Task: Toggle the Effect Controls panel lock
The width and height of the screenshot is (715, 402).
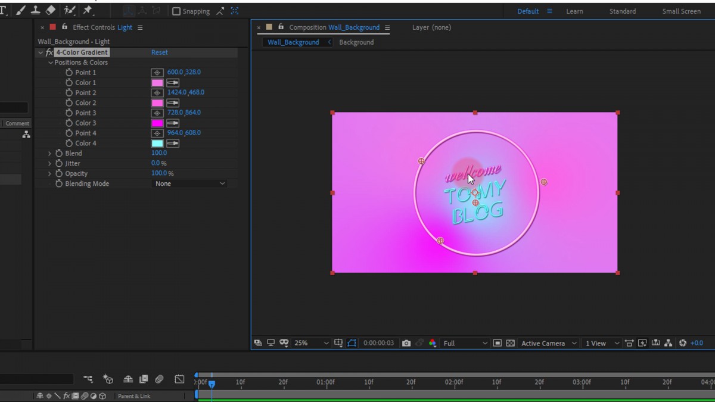Action: (64, 27)
